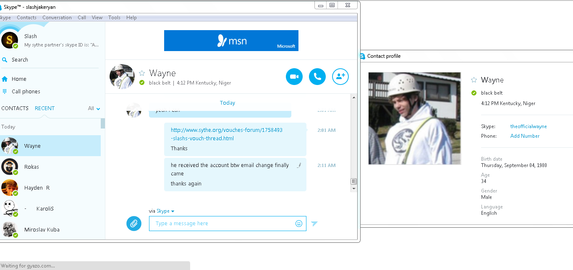Image resolution: width=573 pixels, height=270 pixels.
Task: Select KaroliS avatar in recent list
Action: pos(10,208)
